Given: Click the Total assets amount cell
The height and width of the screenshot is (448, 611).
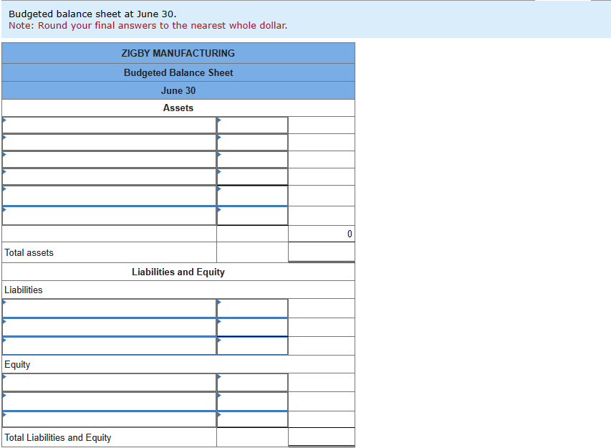Looking at the screenshot, I should click(322, 252).
